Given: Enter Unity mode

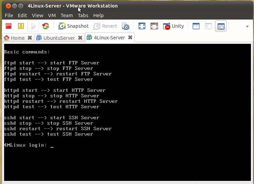Looking at the screenshot, I should coord(173,26).
